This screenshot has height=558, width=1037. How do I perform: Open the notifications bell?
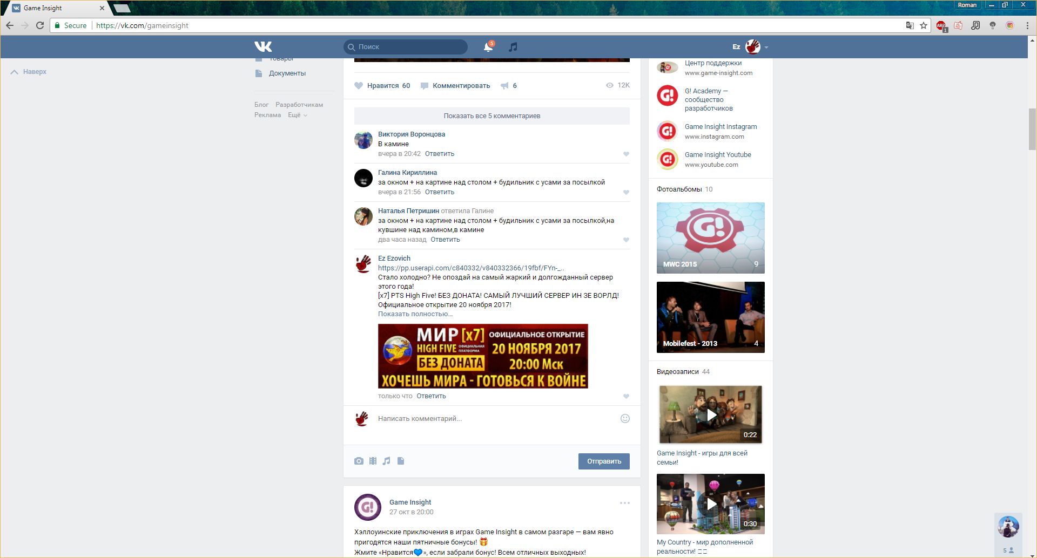click(x=488, y=47)
